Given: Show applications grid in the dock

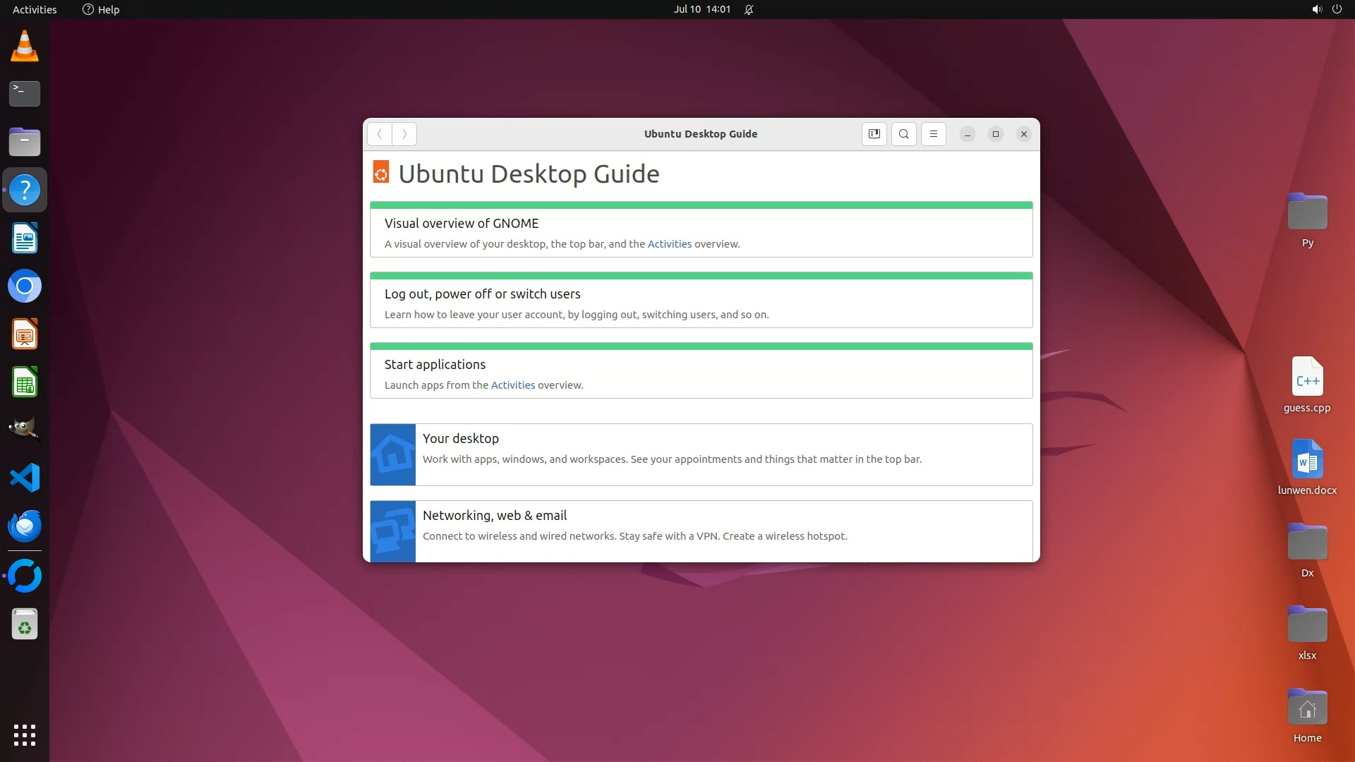Looking at the screenshot, I should click(x=25, y=734).
